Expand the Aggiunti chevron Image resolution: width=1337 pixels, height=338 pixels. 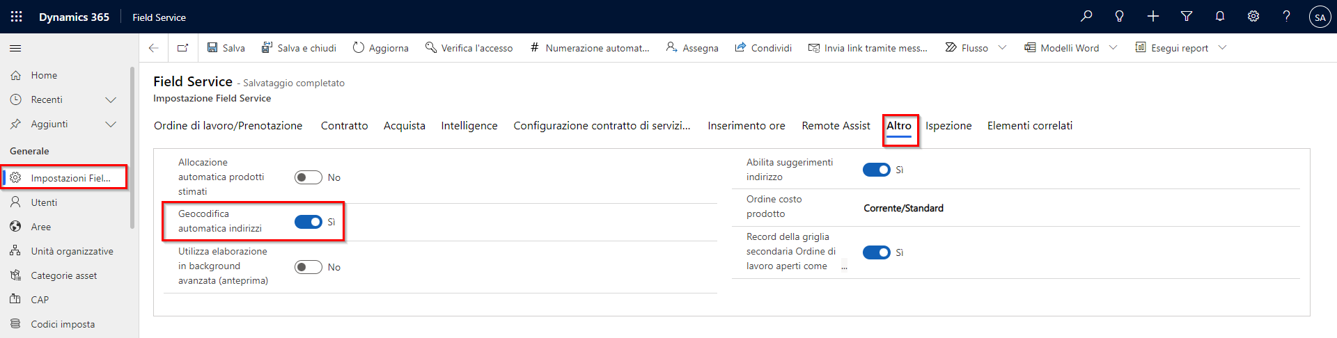[x=110, y=124]
